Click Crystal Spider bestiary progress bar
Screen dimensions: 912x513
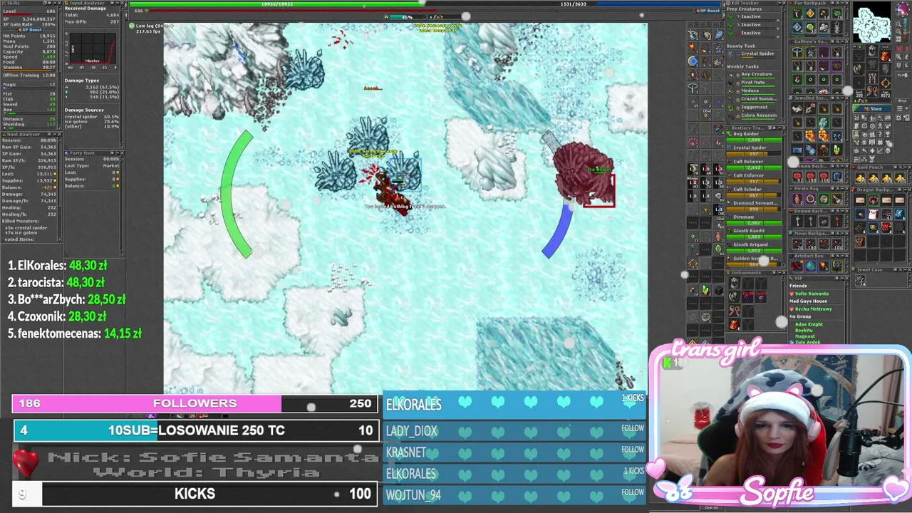pyautogui.click(x=754, y=154)
